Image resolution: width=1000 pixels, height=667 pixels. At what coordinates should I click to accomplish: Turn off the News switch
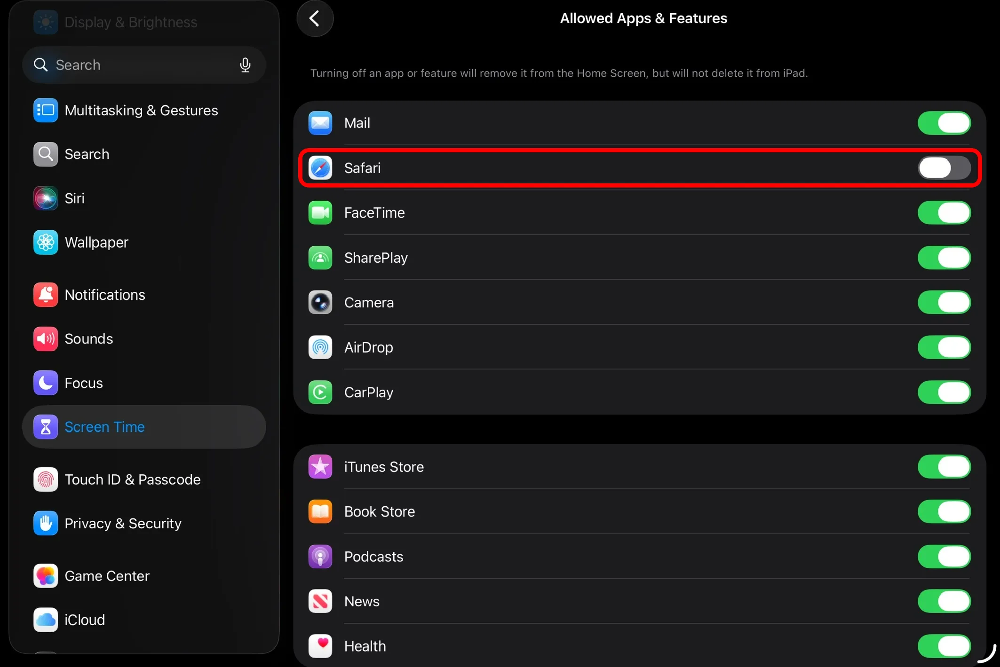tap(944, 601)
